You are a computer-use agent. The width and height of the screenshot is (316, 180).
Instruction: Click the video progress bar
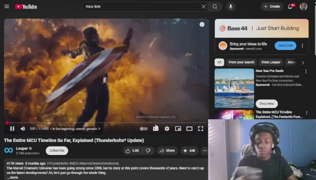coord(106,123)
